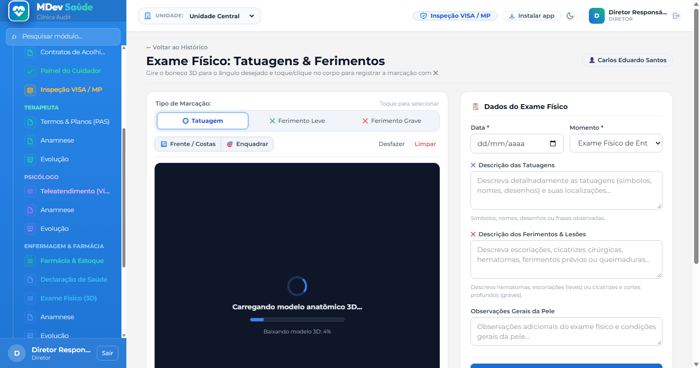Click the Descrição dos Ferimentos & Lesões text area
This screenshot has height=368, width=700.
pos(566,259)
